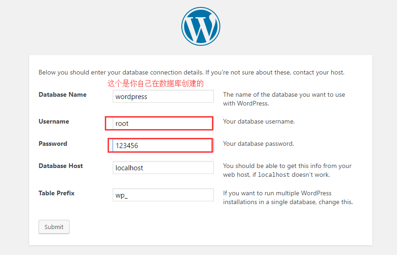This screenshot has height=255, width=397.
Task: Click the WordPress logo
Action: 201,26
